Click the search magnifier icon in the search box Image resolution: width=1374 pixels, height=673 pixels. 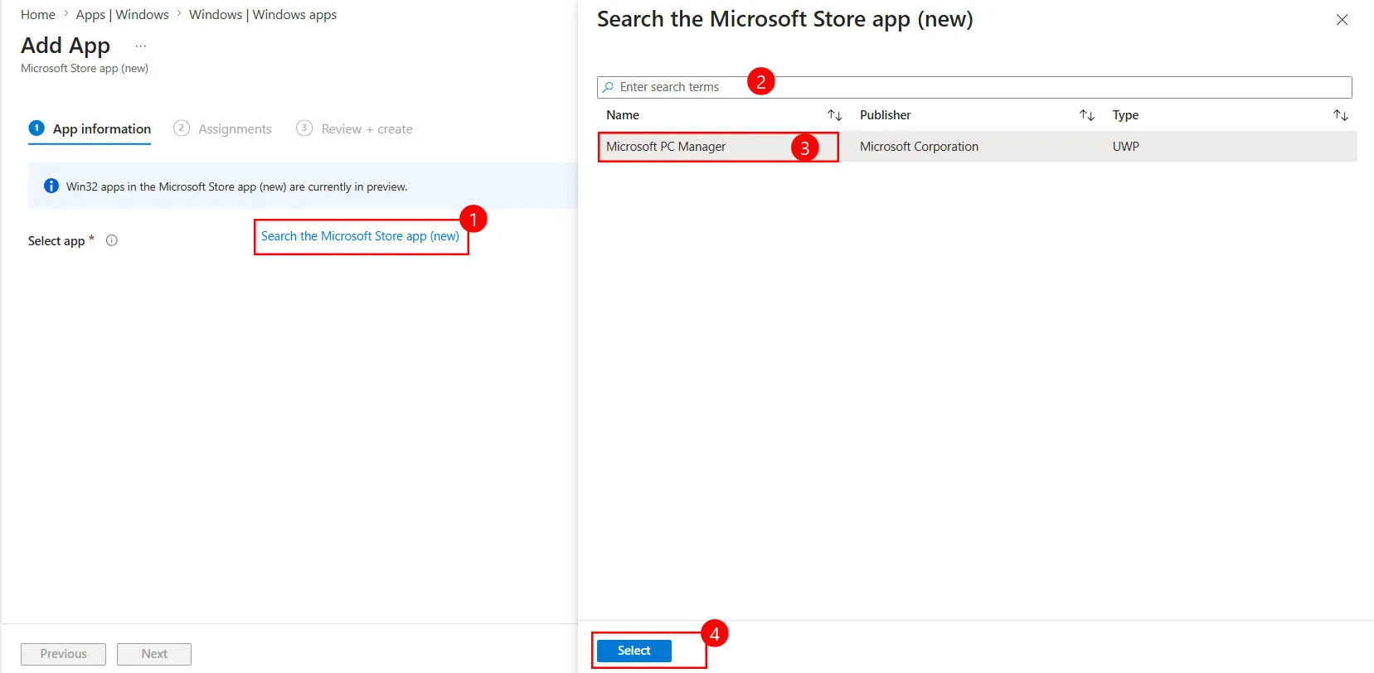pos(608,87)
